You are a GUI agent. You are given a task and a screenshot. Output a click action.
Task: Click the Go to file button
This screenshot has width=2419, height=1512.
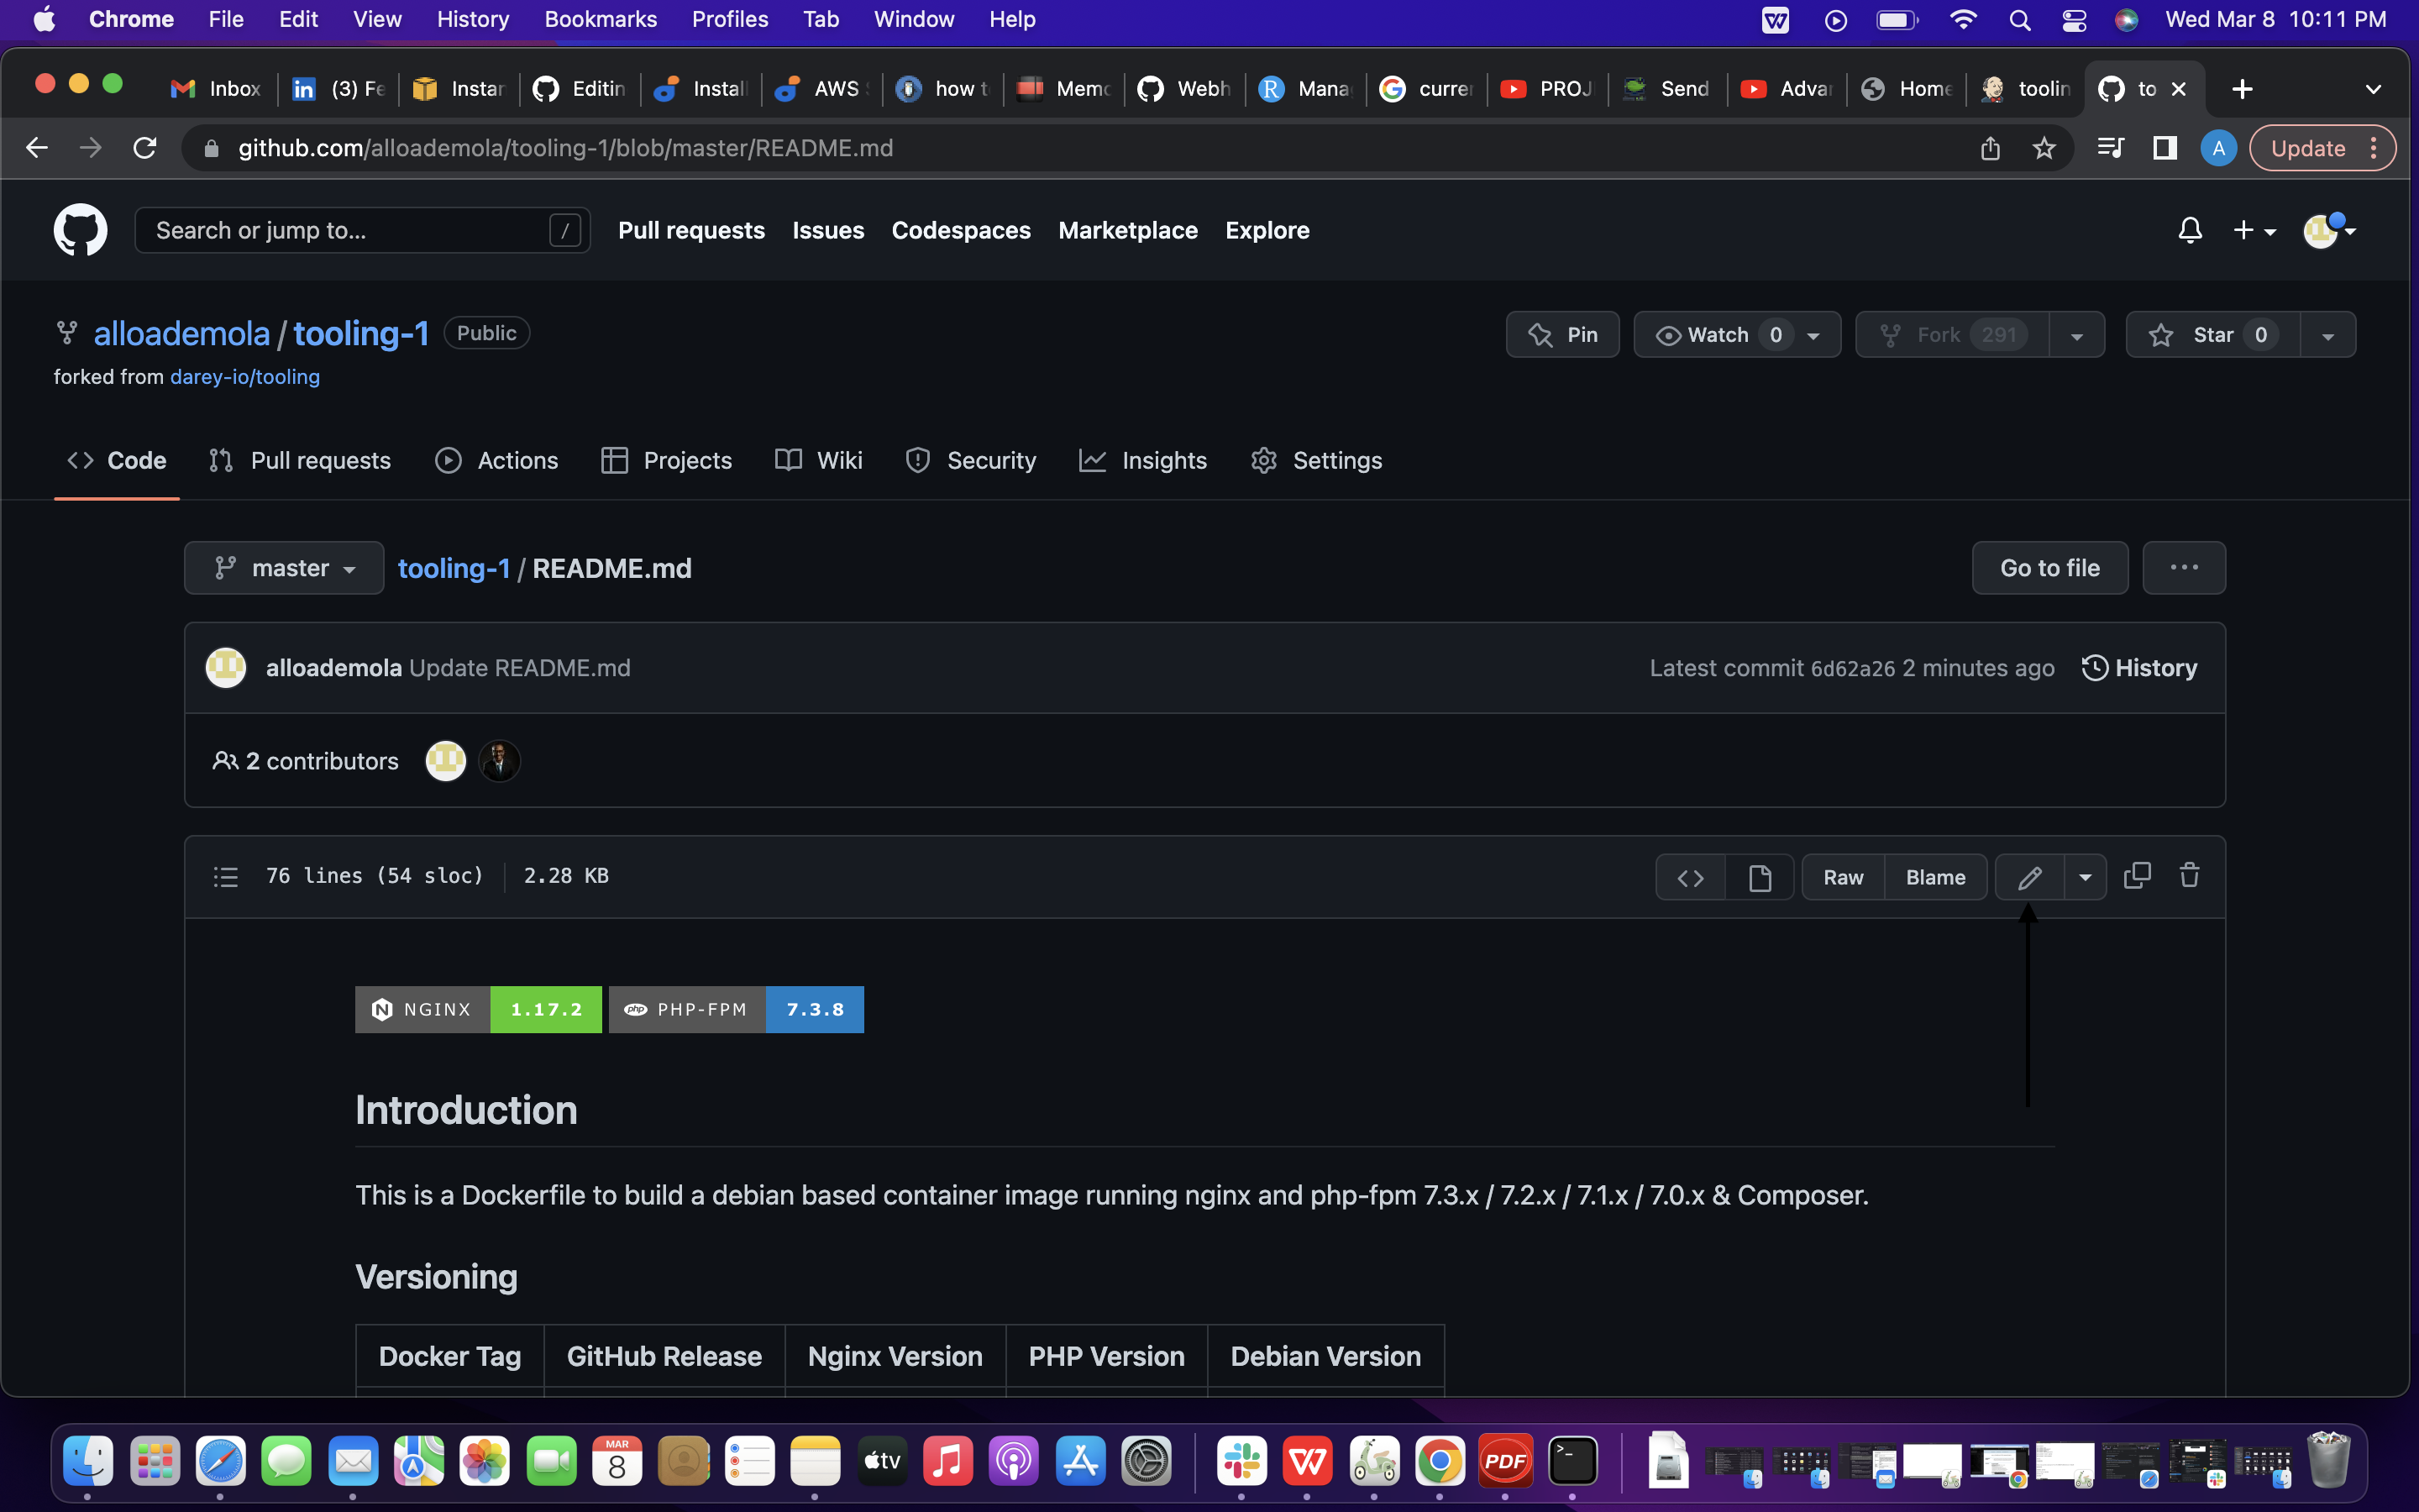(x=2049, y=567)
